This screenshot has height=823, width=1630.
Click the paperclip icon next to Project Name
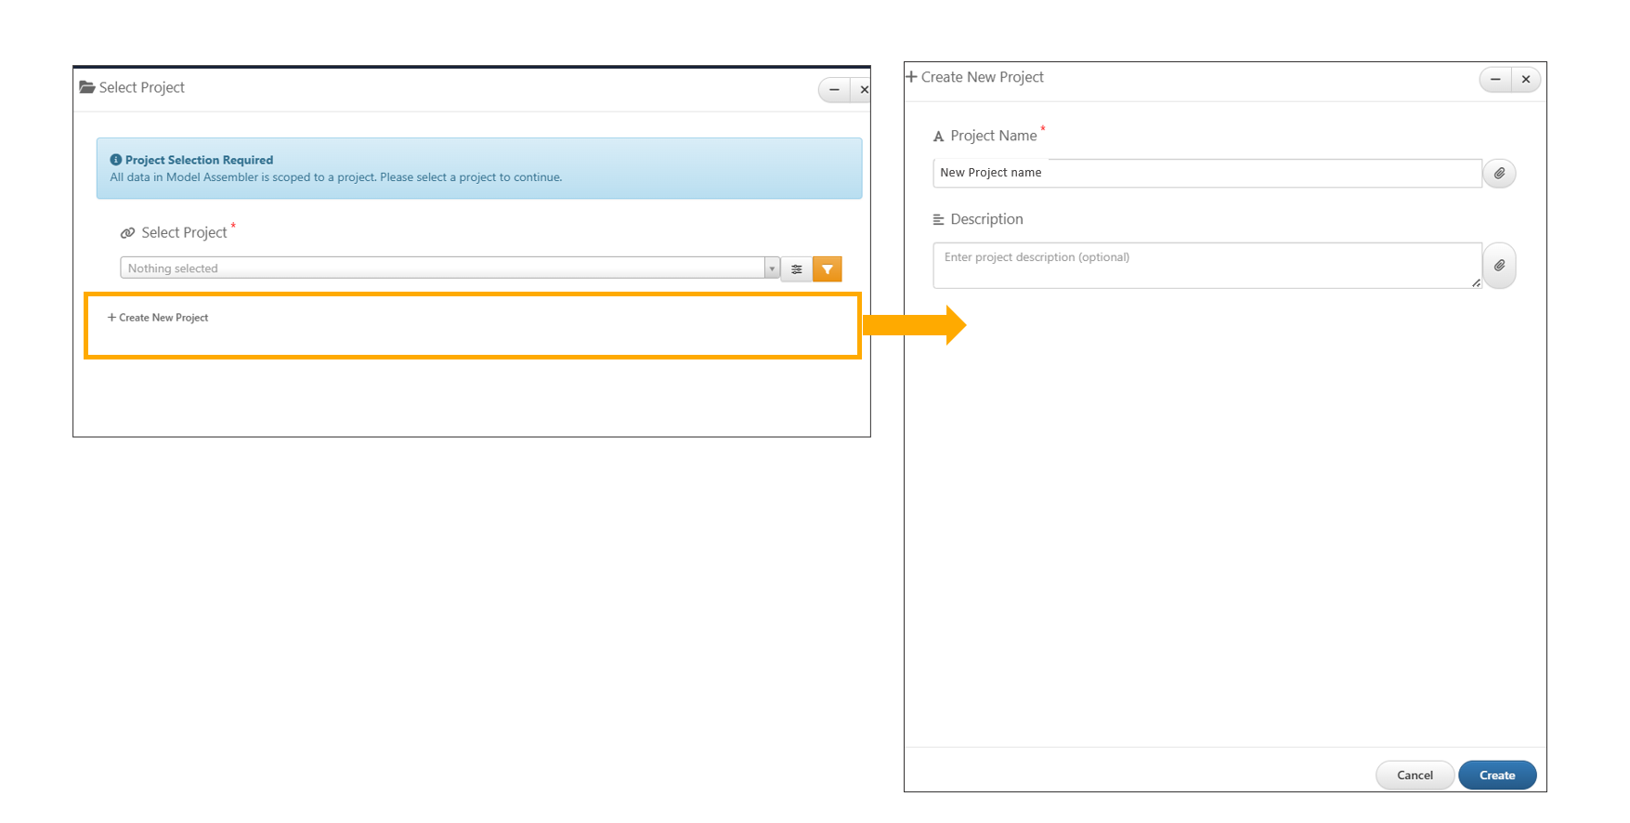pos(1499,174)
